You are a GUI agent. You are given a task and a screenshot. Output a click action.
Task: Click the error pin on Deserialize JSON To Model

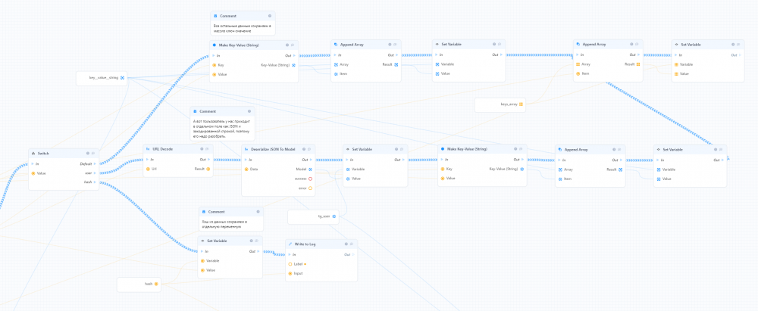[x=310, y=188]
